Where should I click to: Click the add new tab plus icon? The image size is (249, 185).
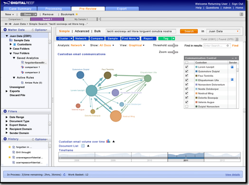pyautogui.click(x=99, y=19)
